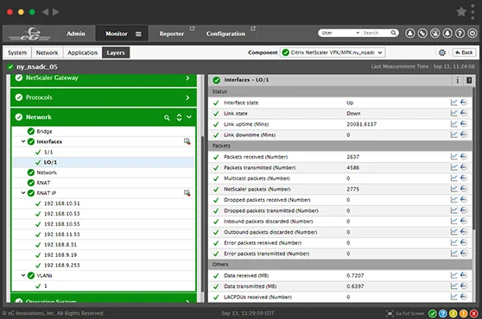Collapse the Network layer chevron

(189, 117)
